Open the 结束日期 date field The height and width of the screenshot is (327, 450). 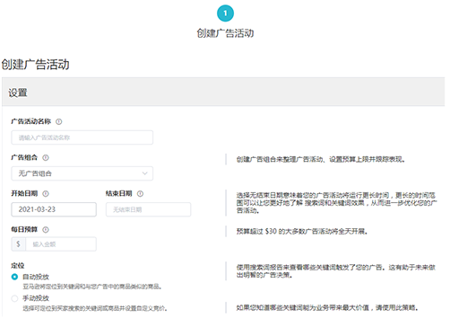coord(148,209)
